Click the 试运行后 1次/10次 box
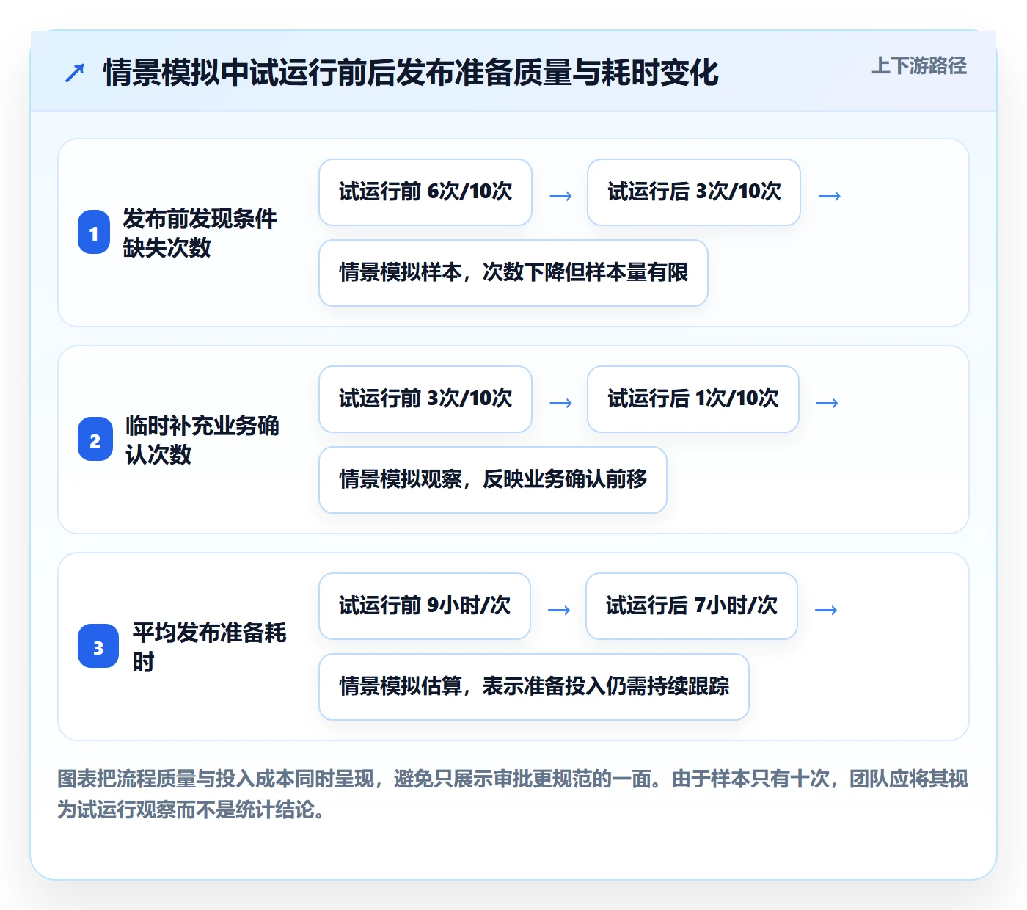The height and width of the screenshot is (910, 1027). [x=693, y=399]
